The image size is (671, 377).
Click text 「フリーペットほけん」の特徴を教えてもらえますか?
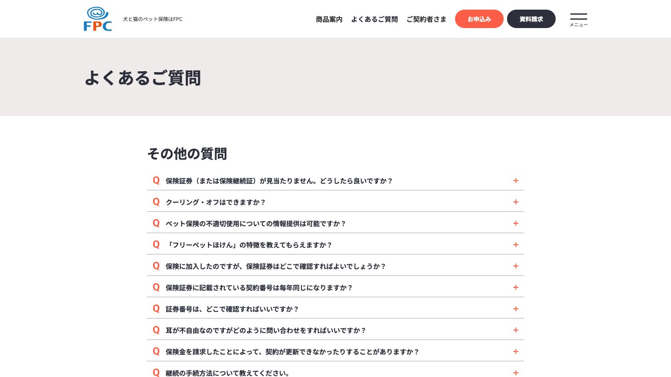click(249, 245)
